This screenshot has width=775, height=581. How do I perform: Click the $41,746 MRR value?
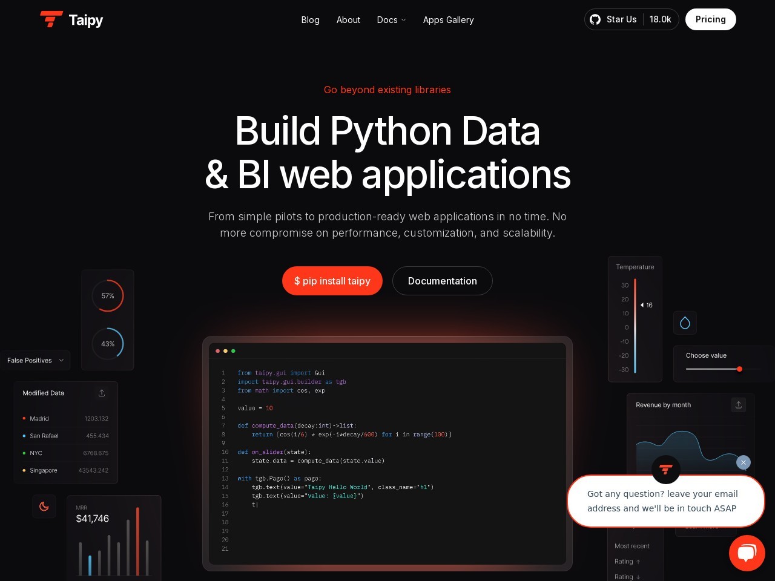(x=93, y=519)
